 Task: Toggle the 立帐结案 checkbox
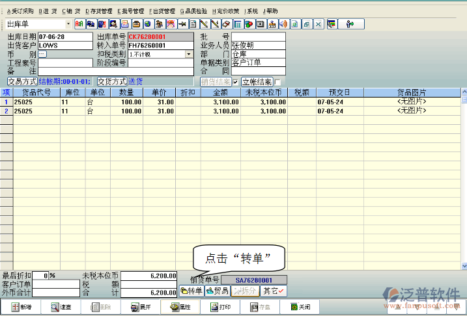click(277, 83)
